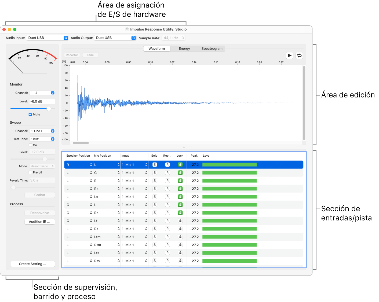Toggle lock icon on L / Rs row
Image resolution: width=379 pixels, height=302 pixels.
point(180,189)
